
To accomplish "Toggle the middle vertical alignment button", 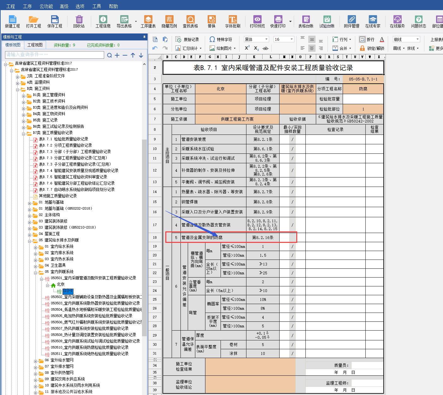I will 312,39.
